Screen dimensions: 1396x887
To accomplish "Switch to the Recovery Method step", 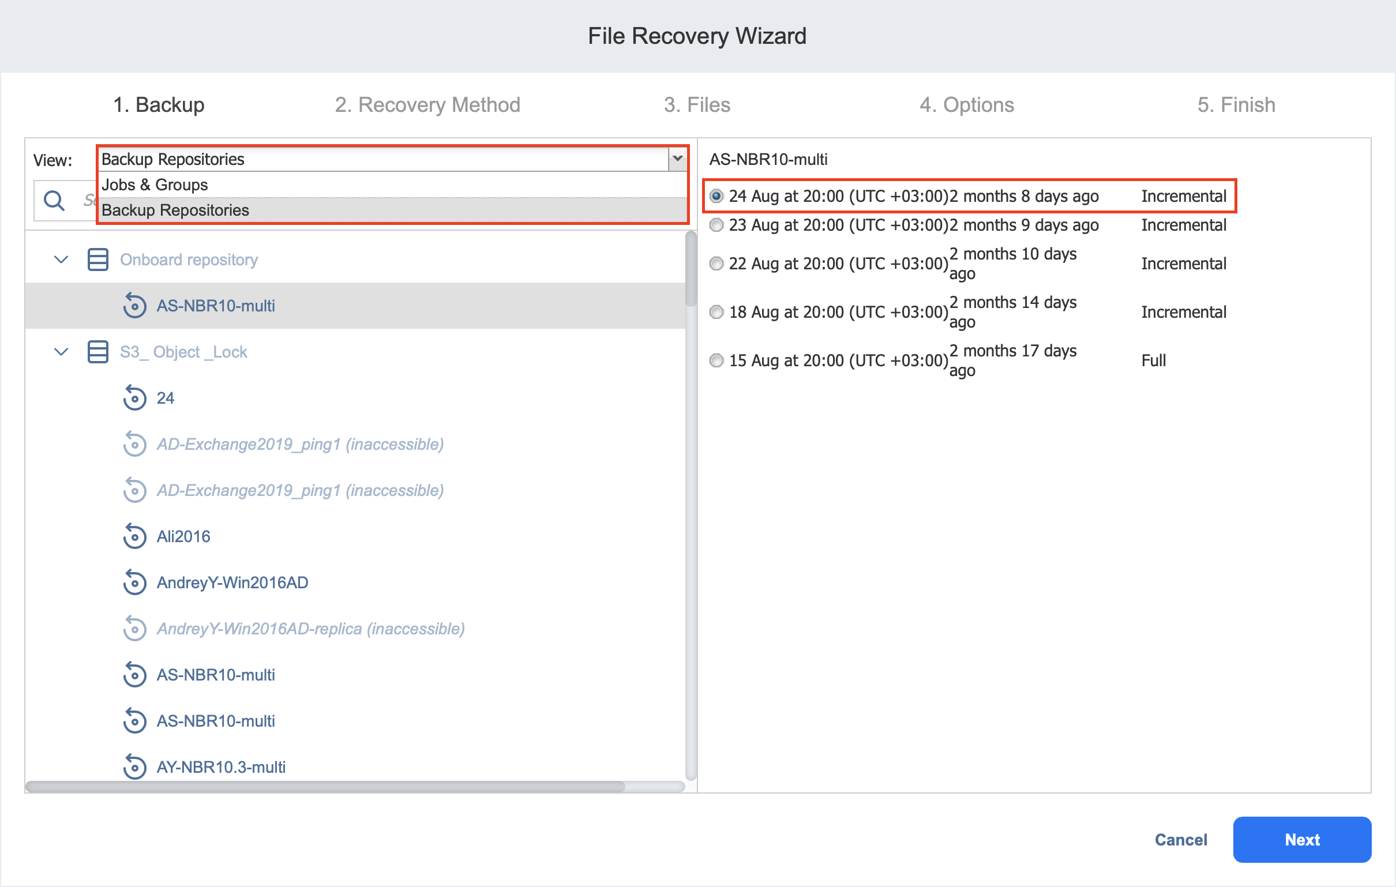I will (427, 105).
